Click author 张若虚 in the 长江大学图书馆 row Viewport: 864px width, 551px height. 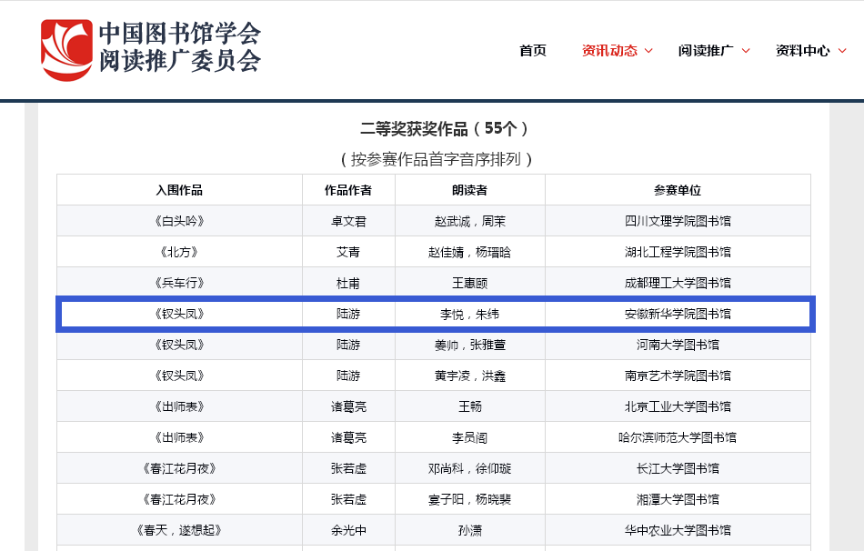tap(348, 468)
